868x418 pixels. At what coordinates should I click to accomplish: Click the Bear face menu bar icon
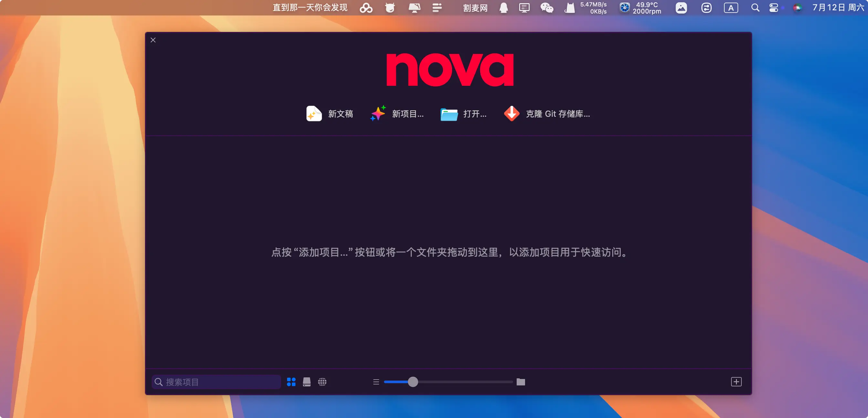coord(390,8)
